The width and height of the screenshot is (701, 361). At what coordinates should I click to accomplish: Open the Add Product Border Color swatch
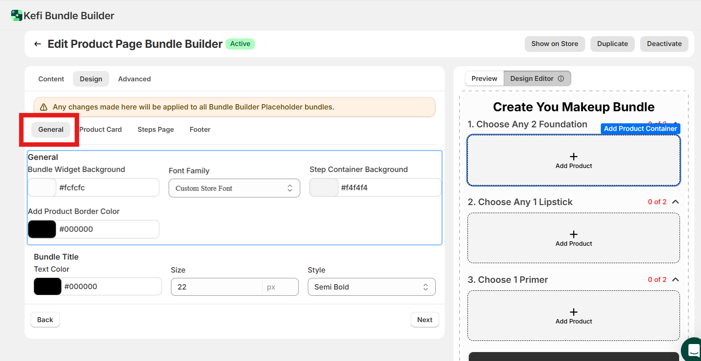pos(42,229)
